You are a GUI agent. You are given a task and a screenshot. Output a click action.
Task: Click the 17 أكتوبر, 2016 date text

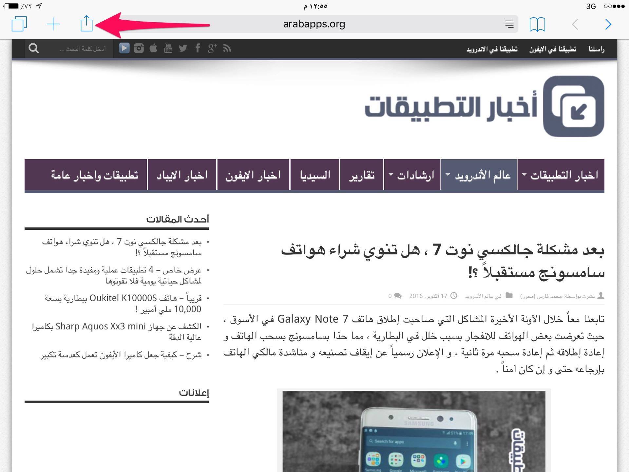(x=428, y=296)
